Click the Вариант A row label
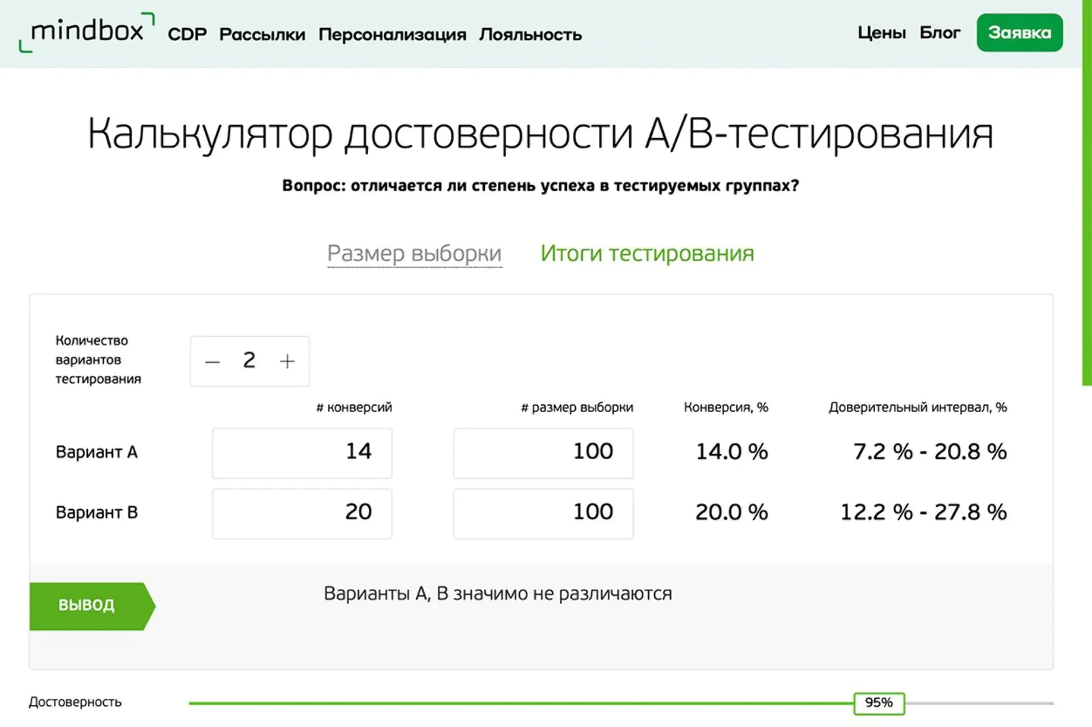The height and width of the screenshot is (727, 1092). coord(96,452)
